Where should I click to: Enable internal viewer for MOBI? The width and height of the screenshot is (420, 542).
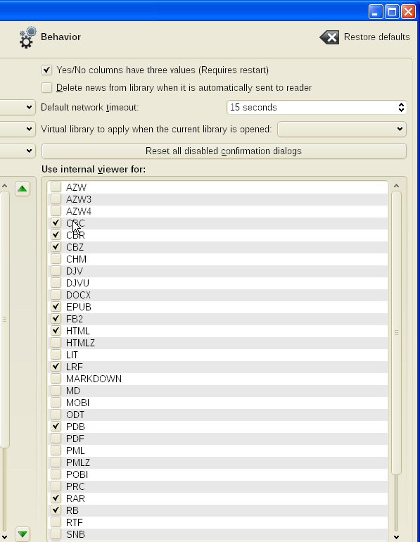(x=56, y=403)
